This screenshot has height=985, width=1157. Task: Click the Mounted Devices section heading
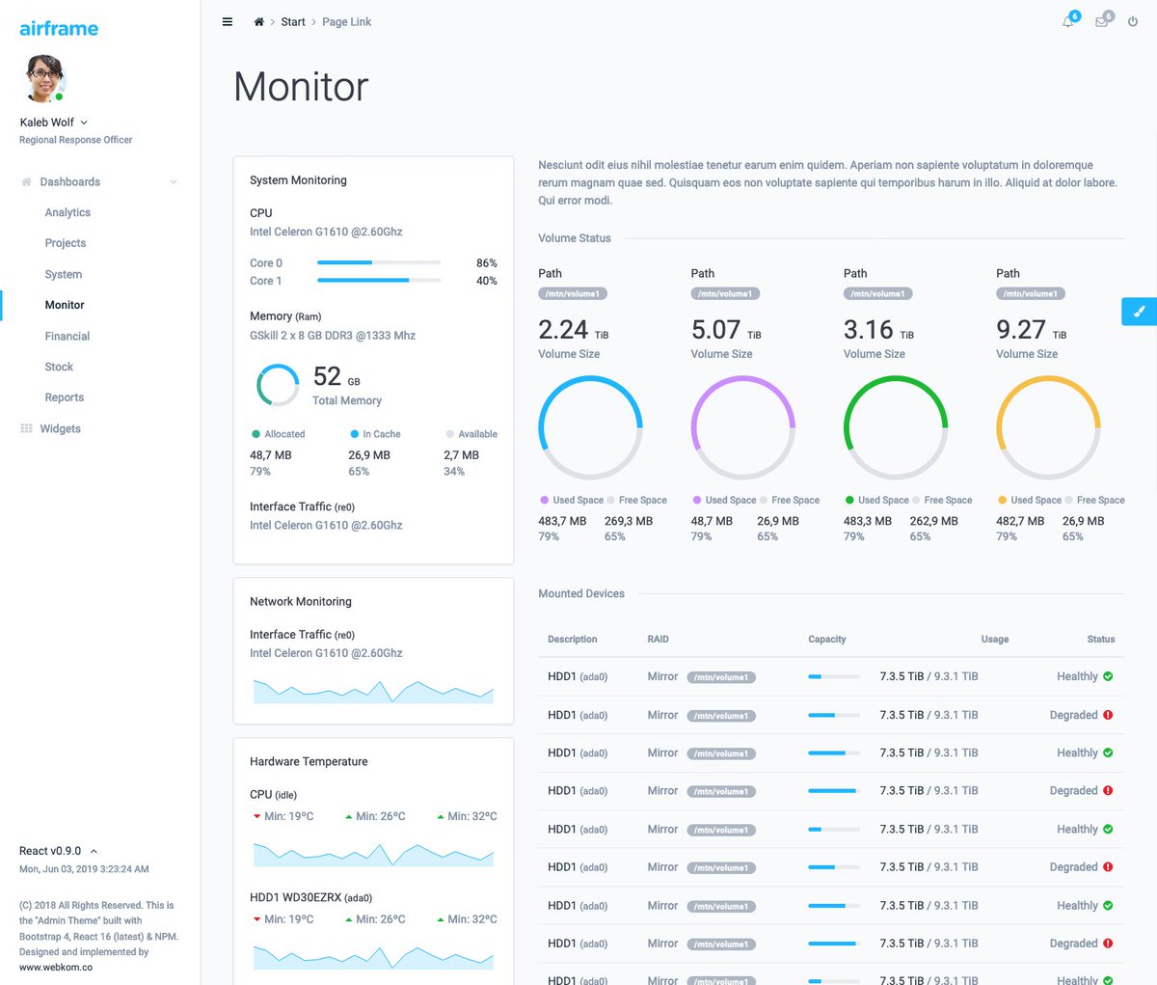(581, 593)
